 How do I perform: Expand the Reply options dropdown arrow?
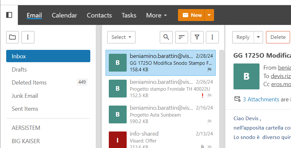click(x=258, y=37)
